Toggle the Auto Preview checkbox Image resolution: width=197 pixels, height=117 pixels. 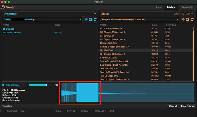(x=22, y=85)
